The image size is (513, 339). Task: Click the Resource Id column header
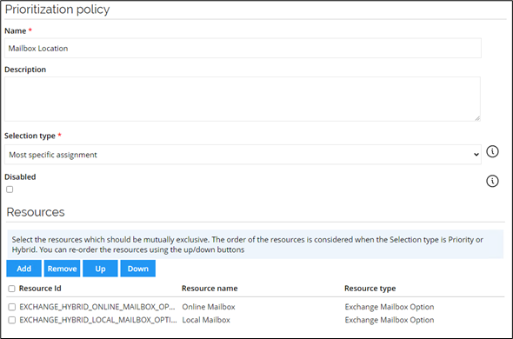(x=40, y=289)
